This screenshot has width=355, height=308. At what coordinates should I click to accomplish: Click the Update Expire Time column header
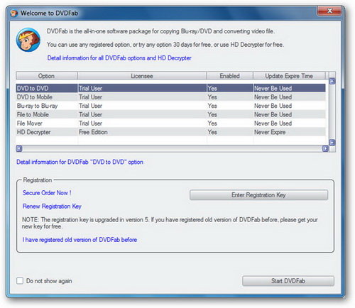(289, 76)
